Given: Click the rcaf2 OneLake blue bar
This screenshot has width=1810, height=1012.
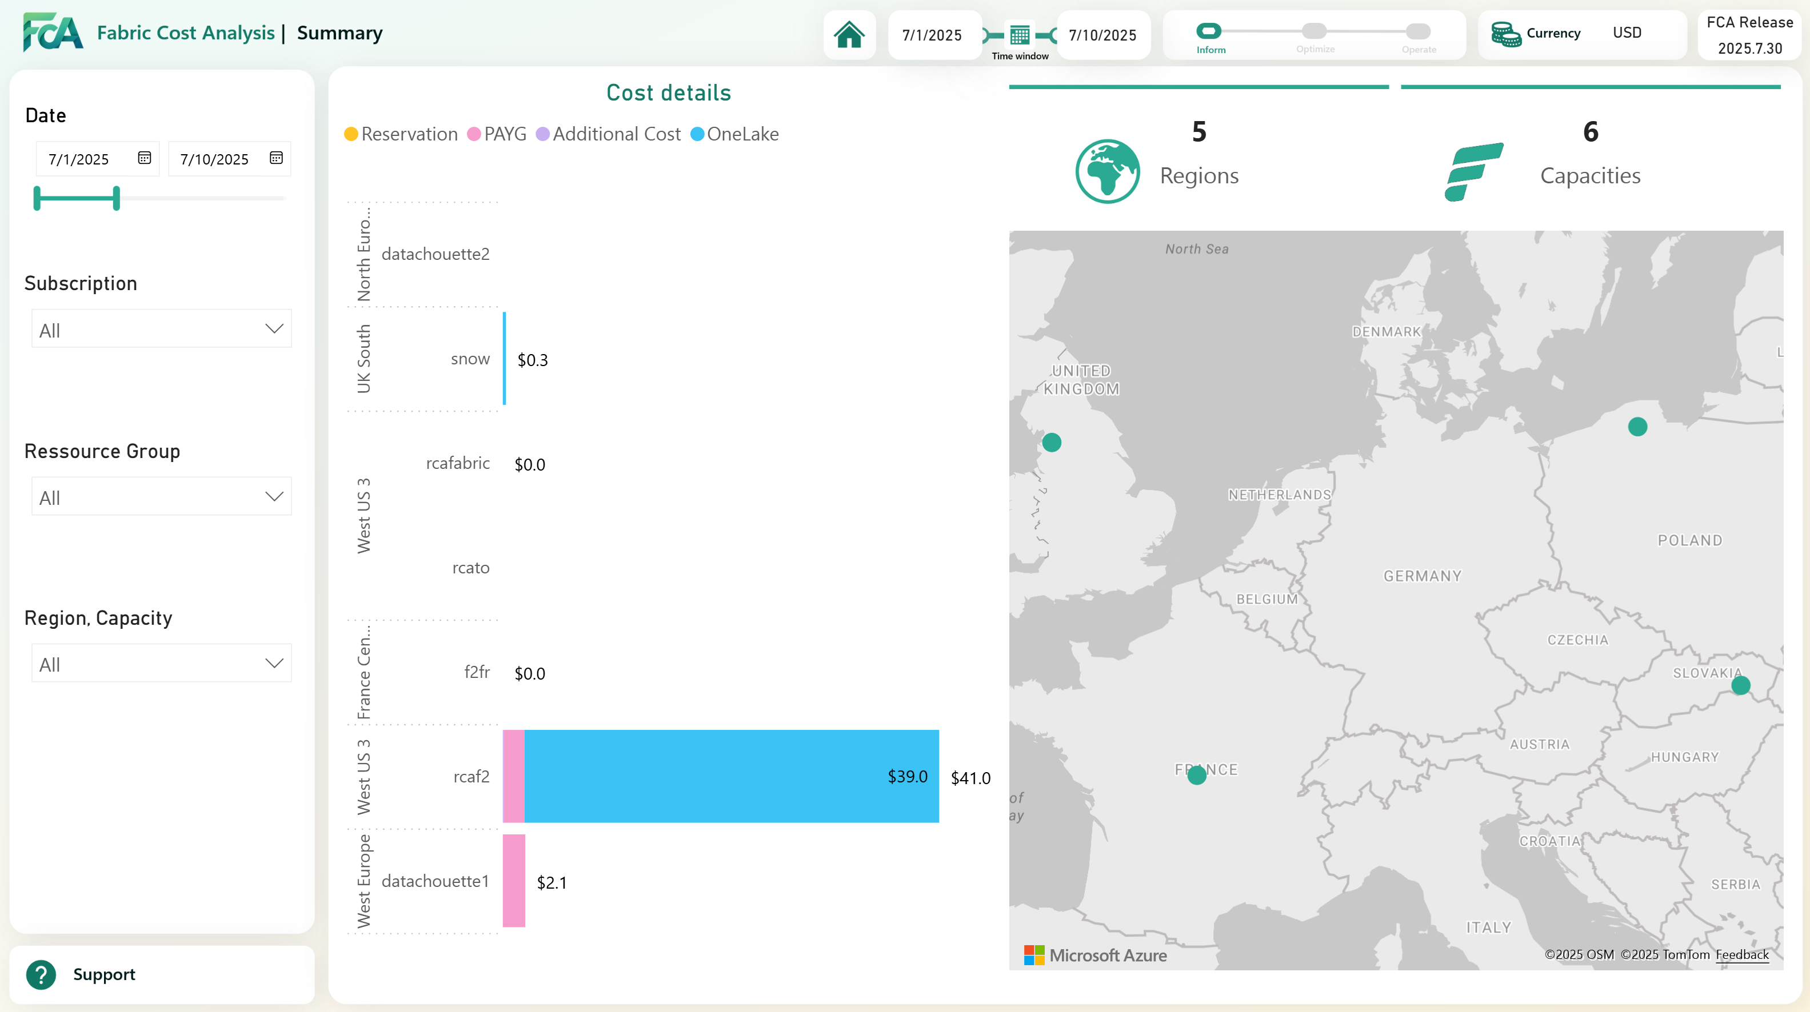Looking at the screenshot, I should pyautogui.click(x=731, y=776).
